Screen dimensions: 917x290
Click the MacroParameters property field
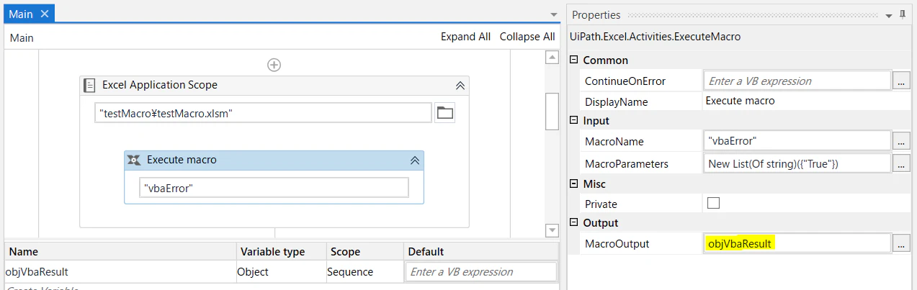pyautogui.click(x=797, y=163)
